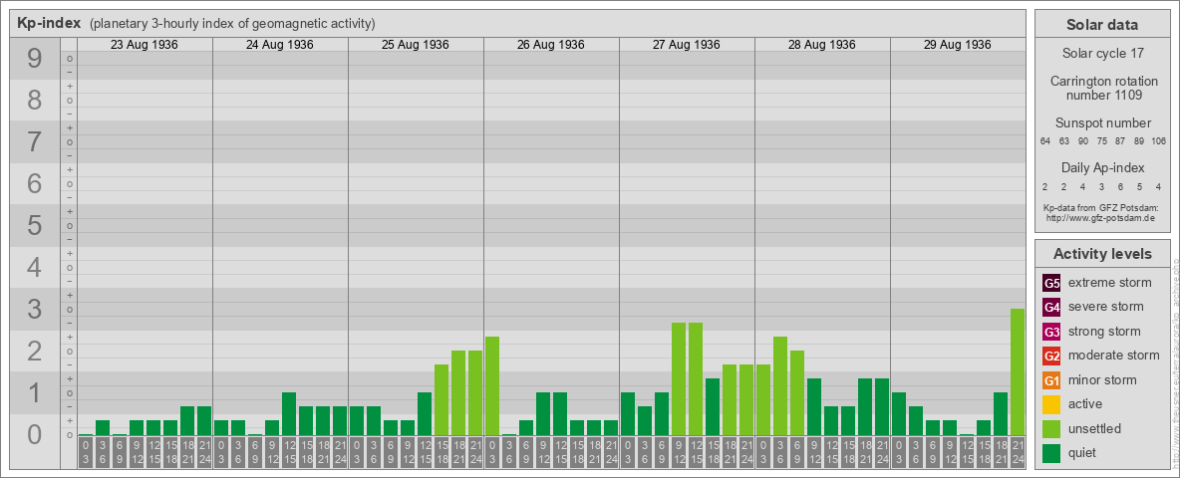Click the G1 minor storm badge

tap(1052, 380)
